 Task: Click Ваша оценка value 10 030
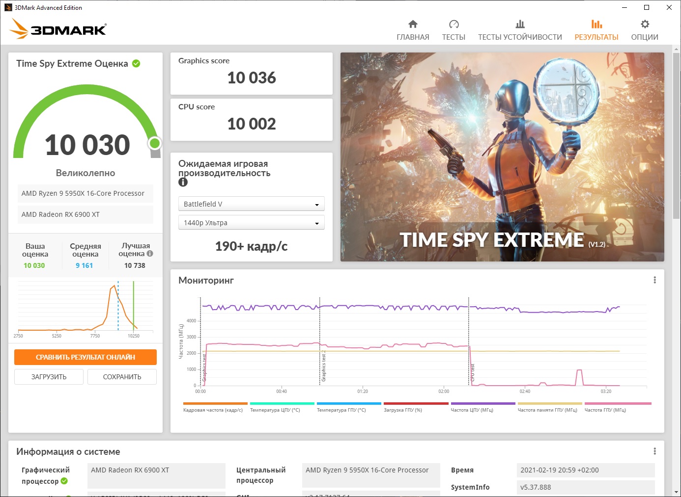34,265
